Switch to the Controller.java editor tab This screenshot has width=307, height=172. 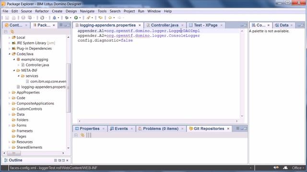click(x=165, y=25)
